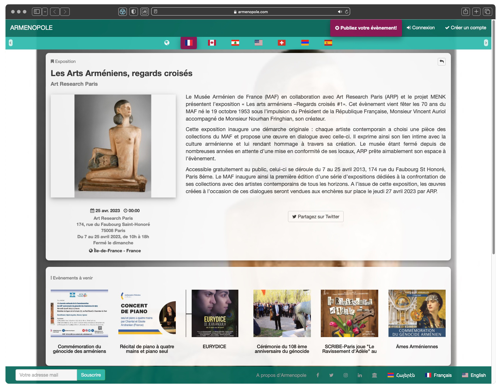Click the Souscrire button

(91, 375)
